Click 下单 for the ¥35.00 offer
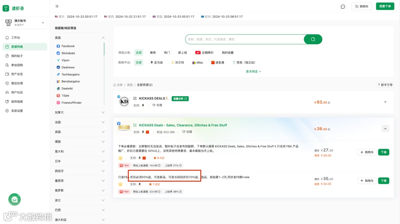 click(x=383, y=181)
